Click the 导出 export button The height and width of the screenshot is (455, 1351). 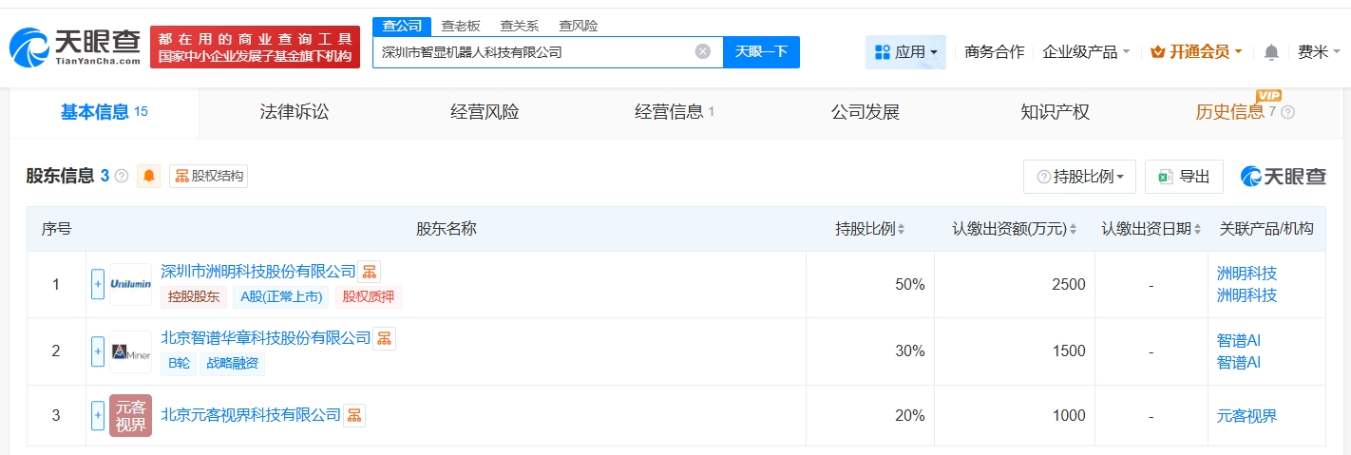pyautogui.click(x=1184, y=177)
